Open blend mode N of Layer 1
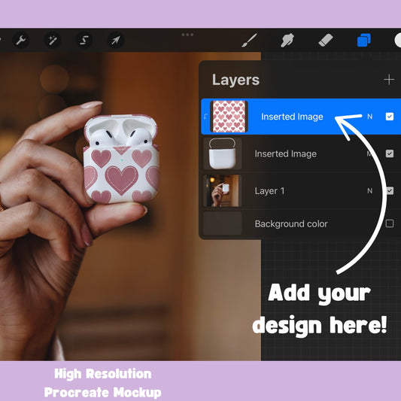Screen dimensions: 401x401 [369, 191]
